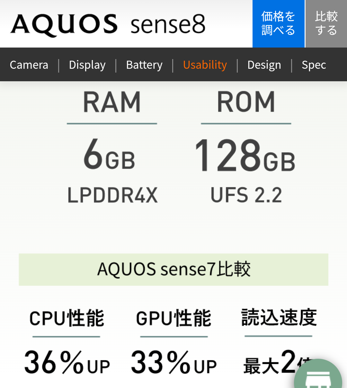The image size is (347, 388).
Task: Tap the 読込速度 label
Action: [x=279, y=317]
